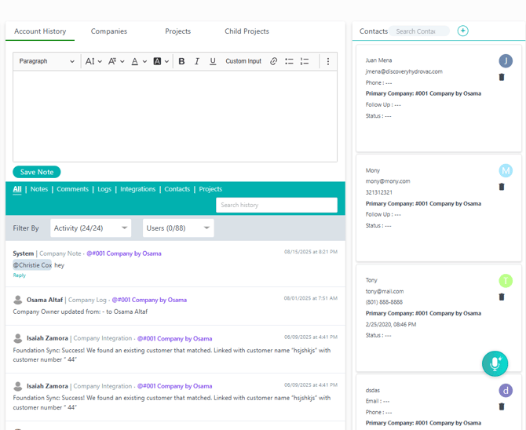Click the @Christie Cox mention

point(32,265)
